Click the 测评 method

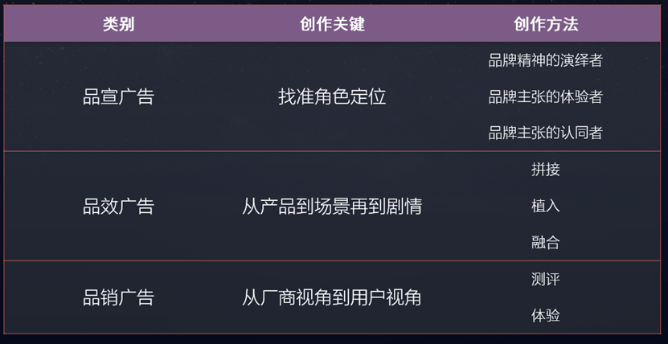546,280
